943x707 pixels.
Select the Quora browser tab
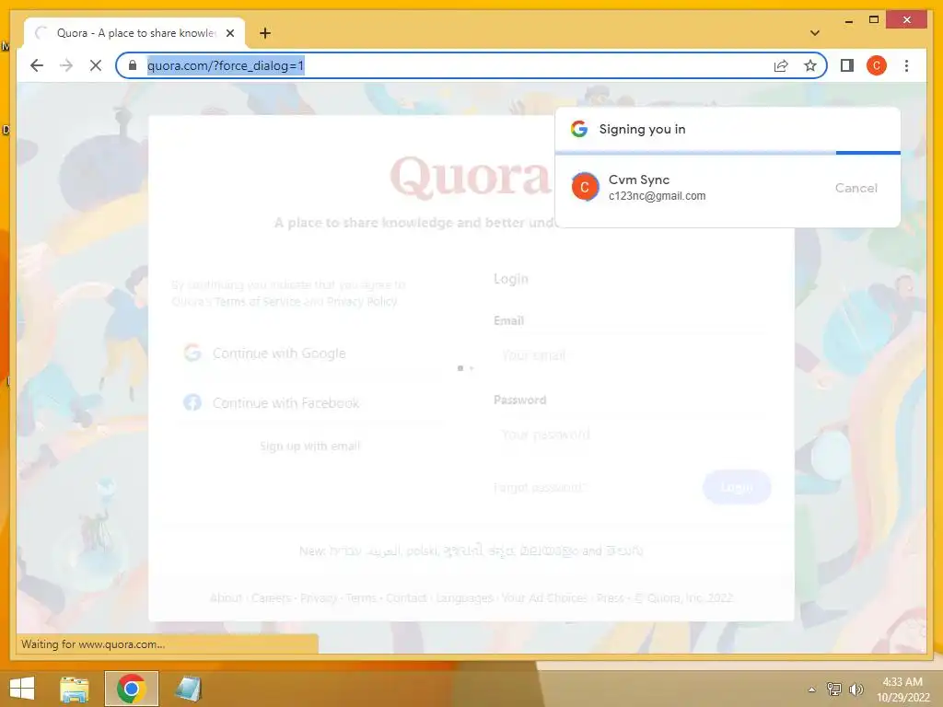click(x=134, y=33)
